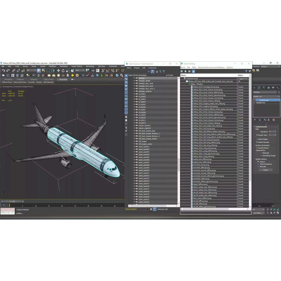281x281 pixels.
Task: Click Remove Modifier trash icon below stack
Action: coord(269,120)
